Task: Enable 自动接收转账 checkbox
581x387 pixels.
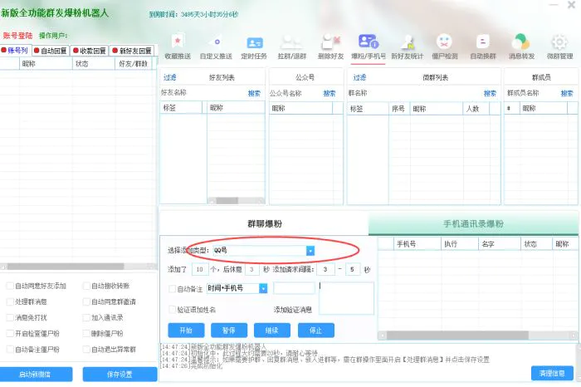Action: pos(86,286)
